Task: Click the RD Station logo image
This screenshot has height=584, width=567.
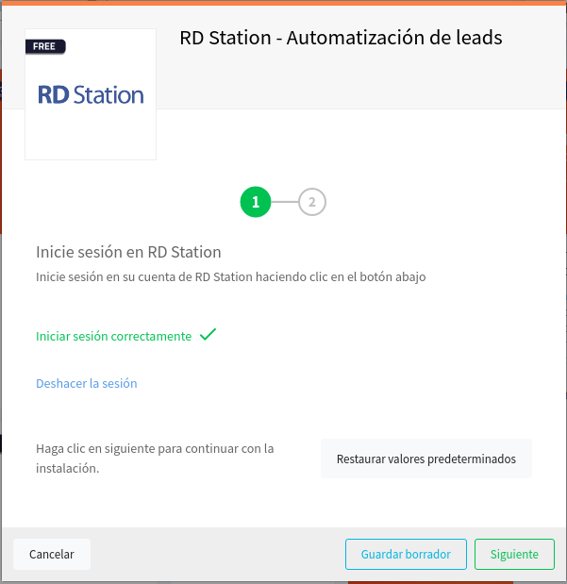Action: (x=91, y=94)
